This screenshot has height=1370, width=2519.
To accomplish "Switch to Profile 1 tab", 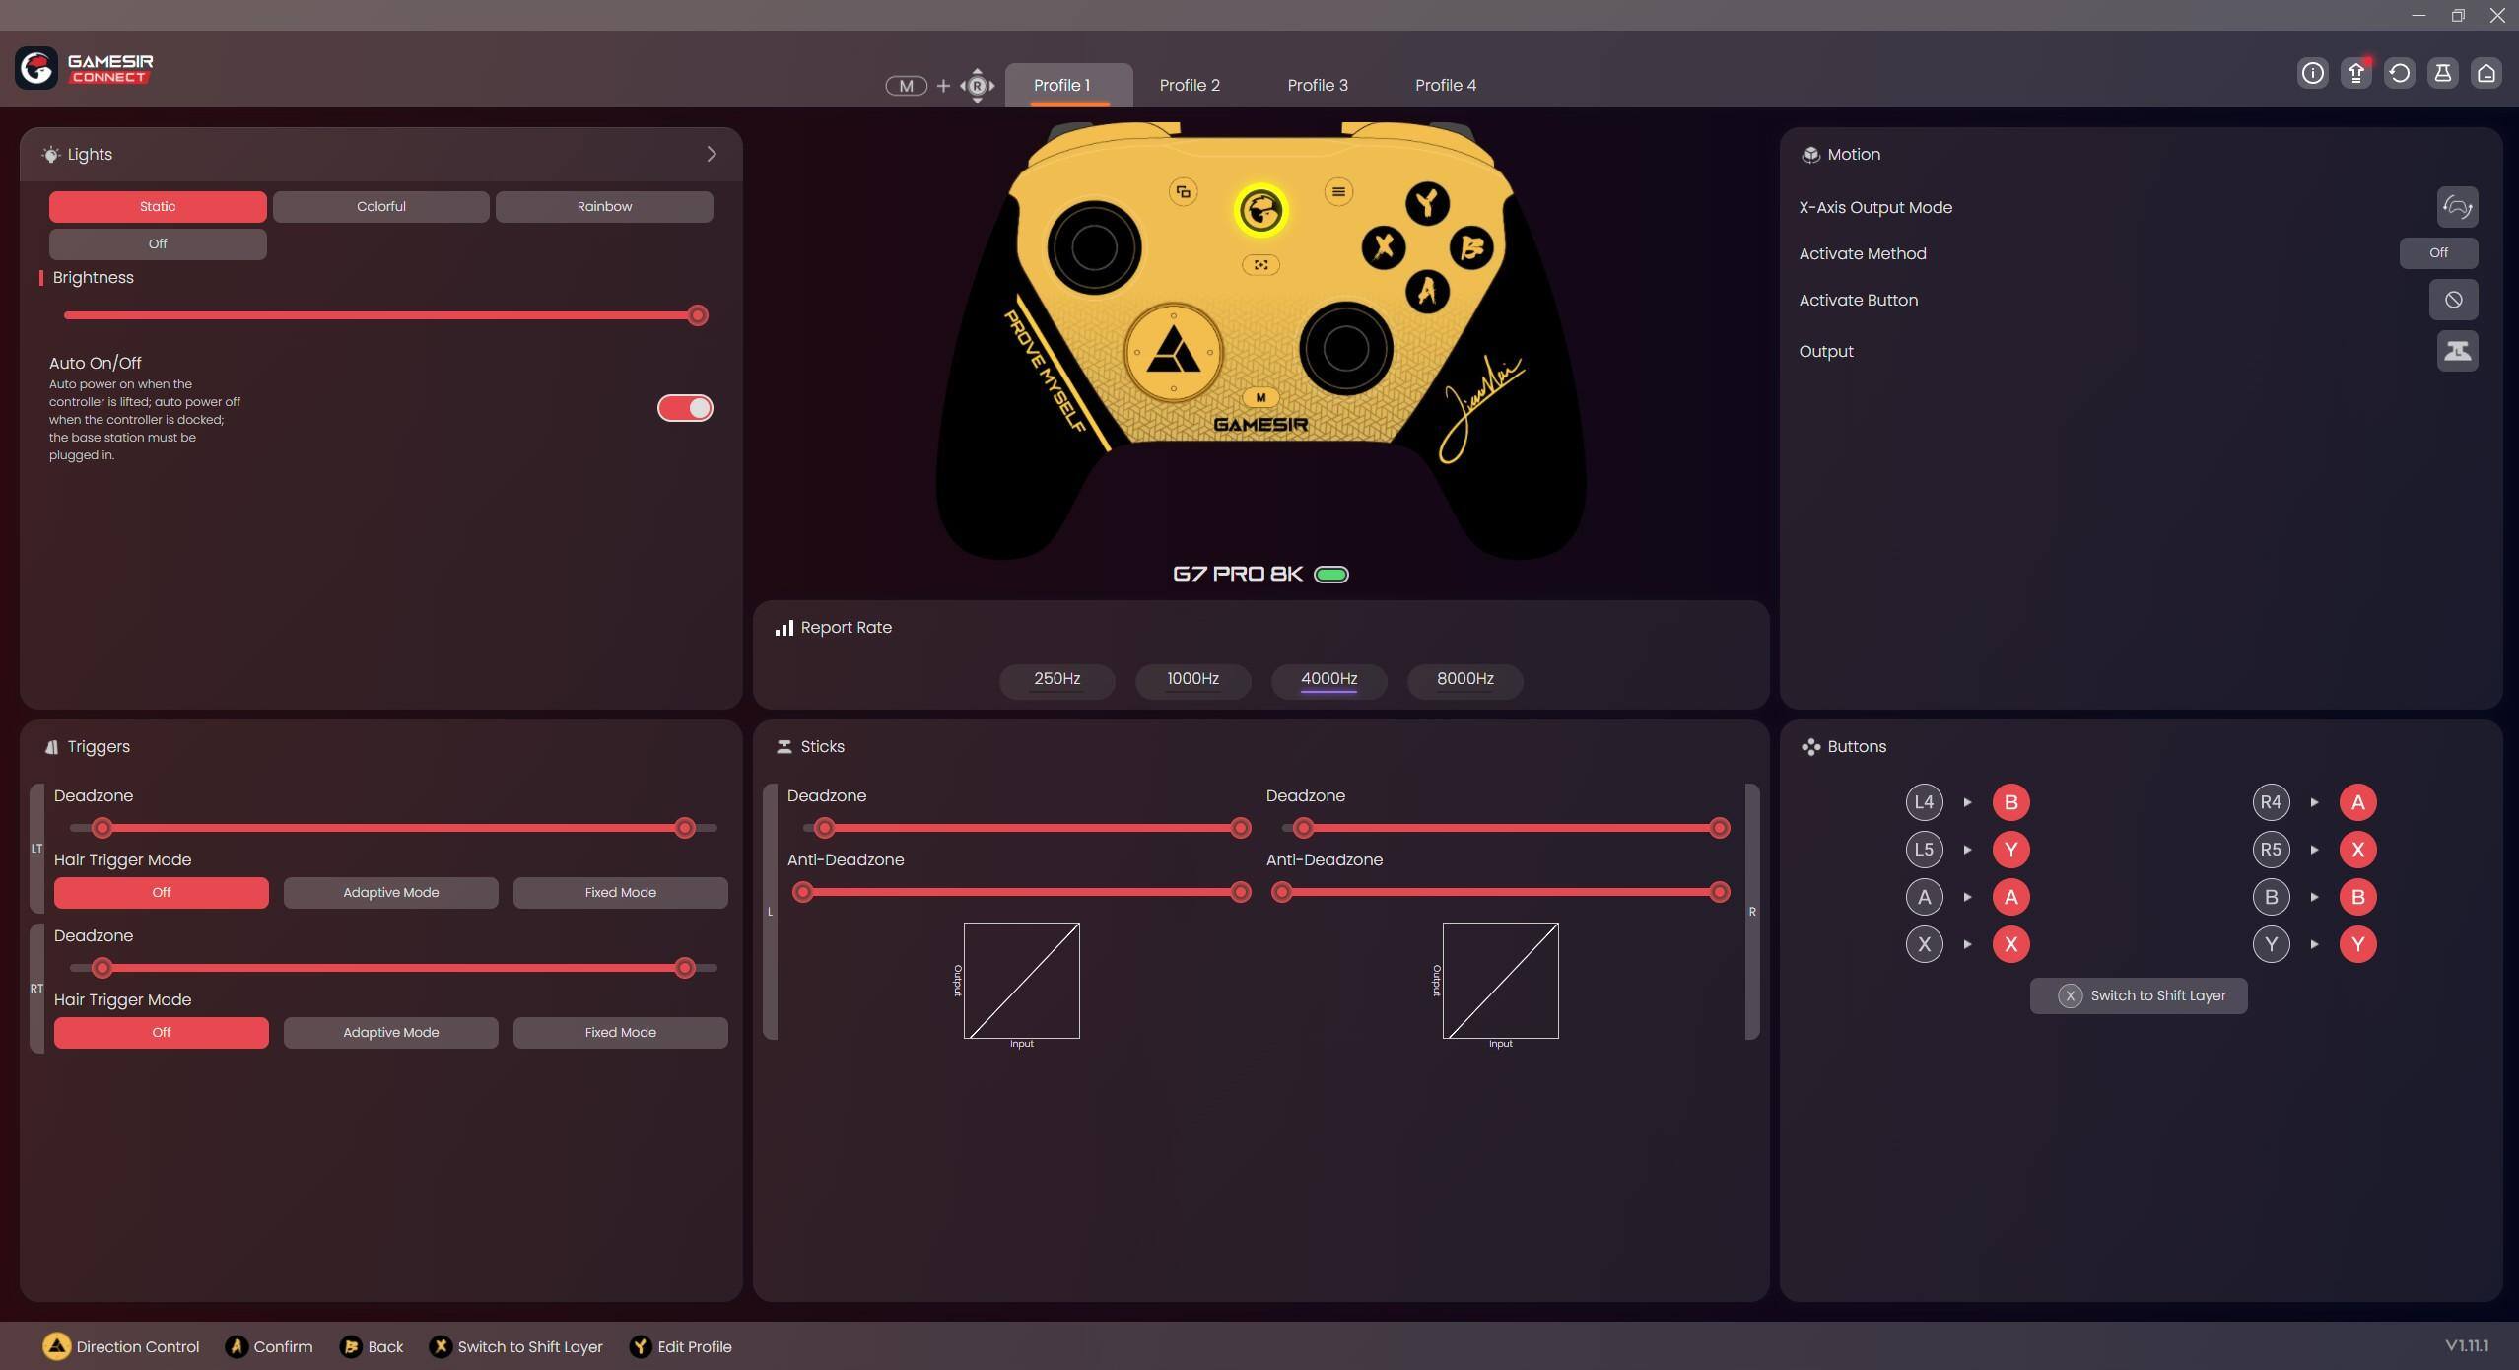I will click(1068, 86).
